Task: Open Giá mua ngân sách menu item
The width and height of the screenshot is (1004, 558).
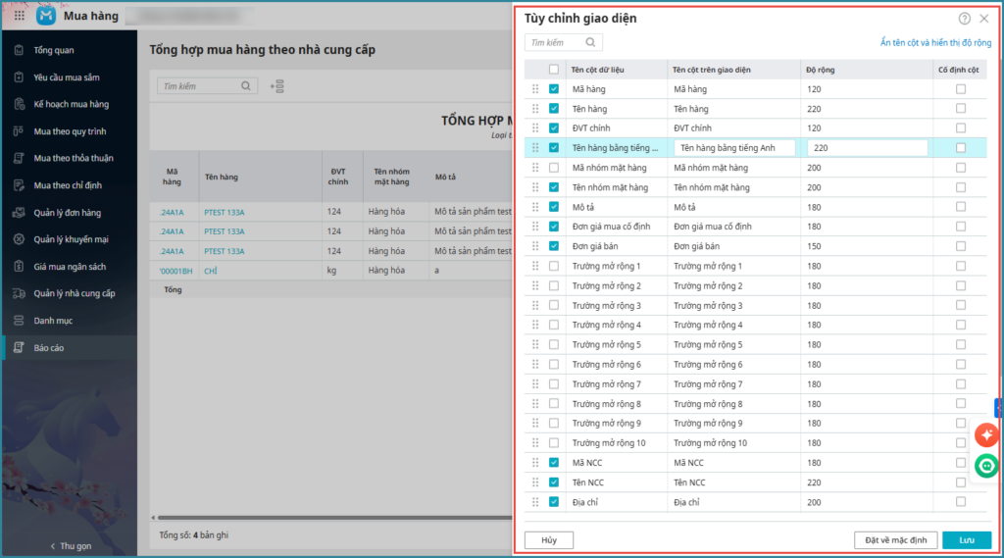Action: [70, 267]
